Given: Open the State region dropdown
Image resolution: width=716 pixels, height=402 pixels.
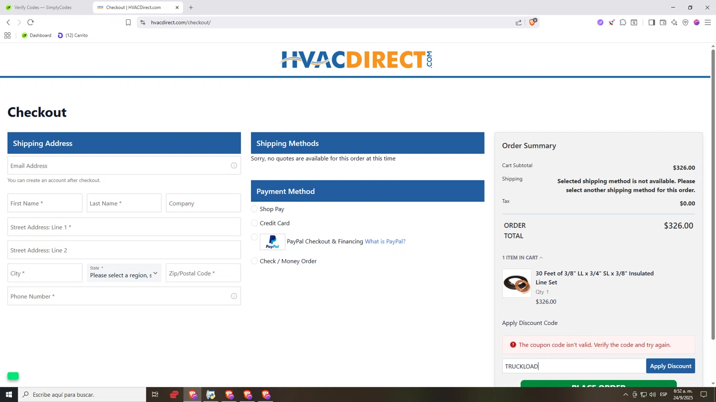Looking at the screenshot, I should 124,273.
